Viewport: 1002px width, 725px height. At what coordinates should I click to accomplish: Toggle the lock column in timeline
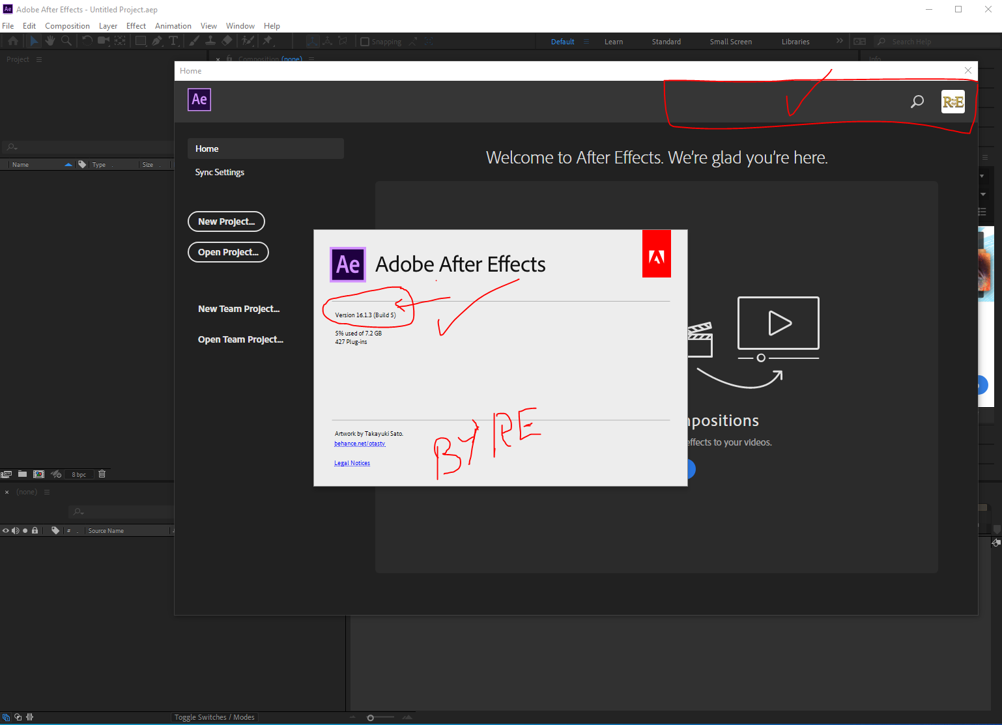(35, 530)
